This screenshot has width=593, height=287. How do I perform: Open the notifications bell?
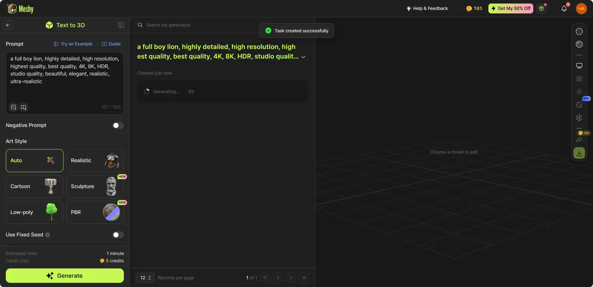tap(564, 9)
